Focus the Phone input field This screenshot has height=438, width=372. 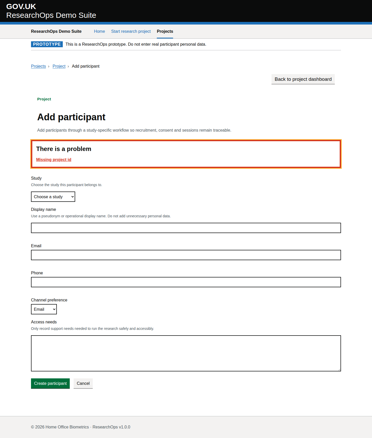pos(186,282)
